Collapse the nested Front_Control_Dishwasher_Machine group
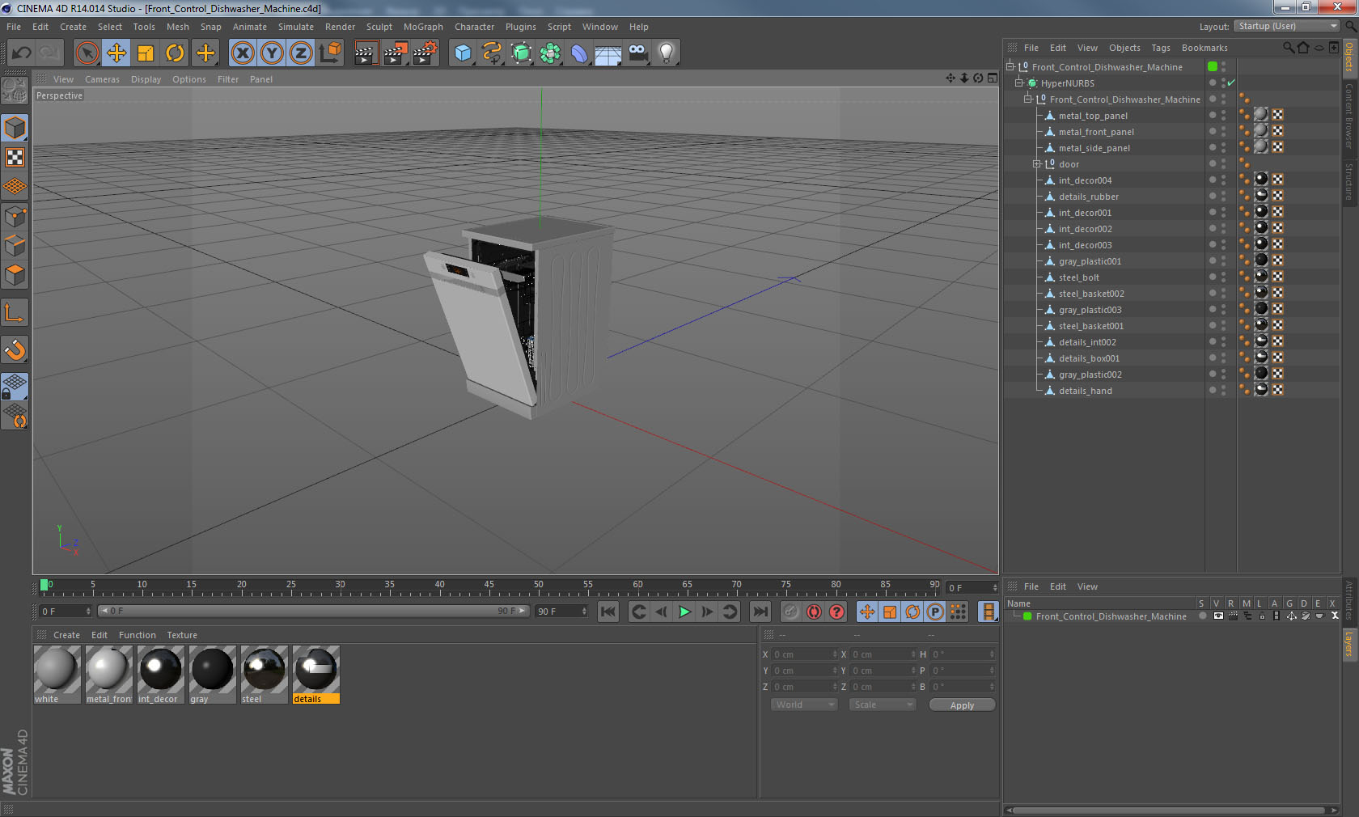This screenshot has width=1359, height=817. pos(1028,99)
